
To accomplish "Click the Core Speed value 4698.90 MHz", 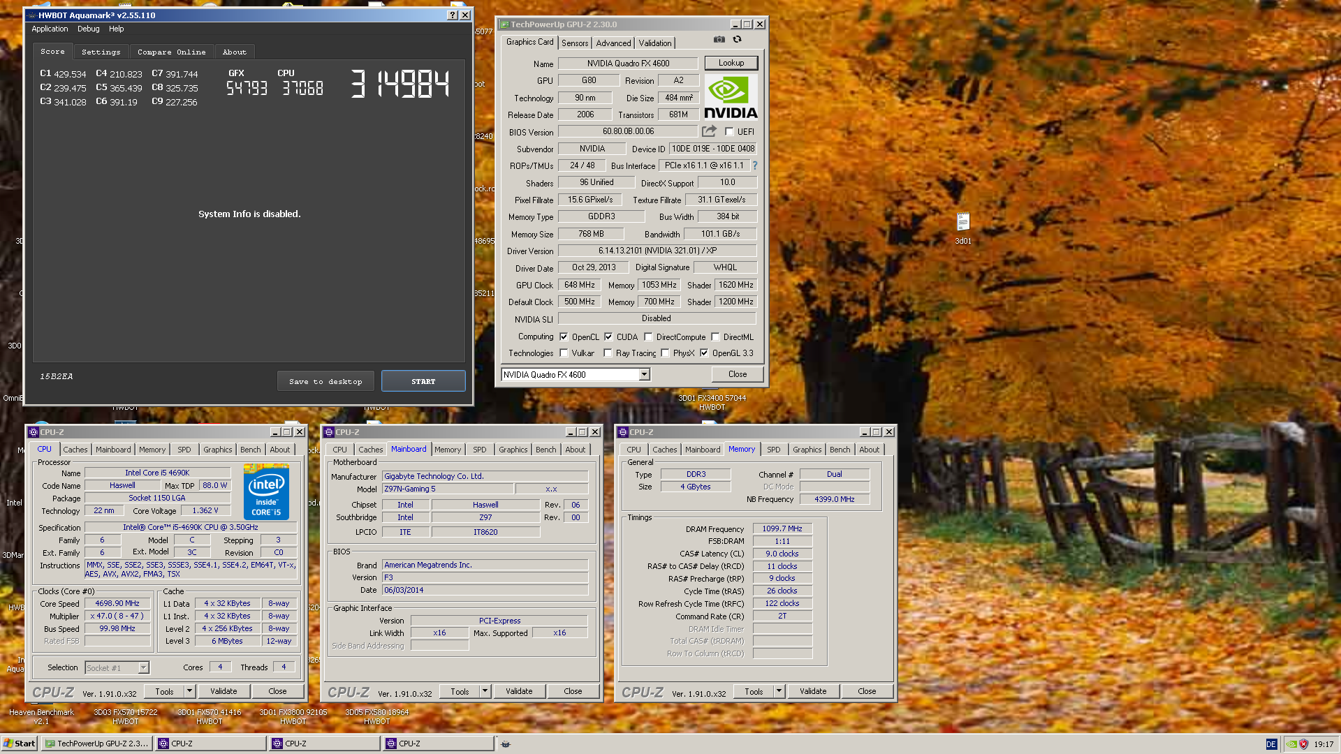I will click(x=117, y=604).
